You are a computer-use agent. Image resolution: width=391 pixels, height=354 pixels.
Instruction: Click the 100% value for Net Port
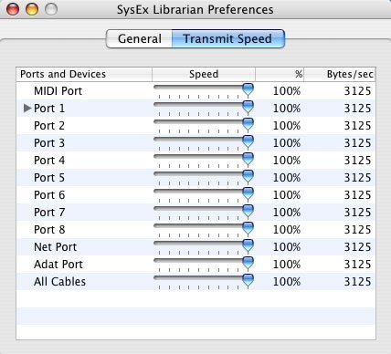[287, 247]
